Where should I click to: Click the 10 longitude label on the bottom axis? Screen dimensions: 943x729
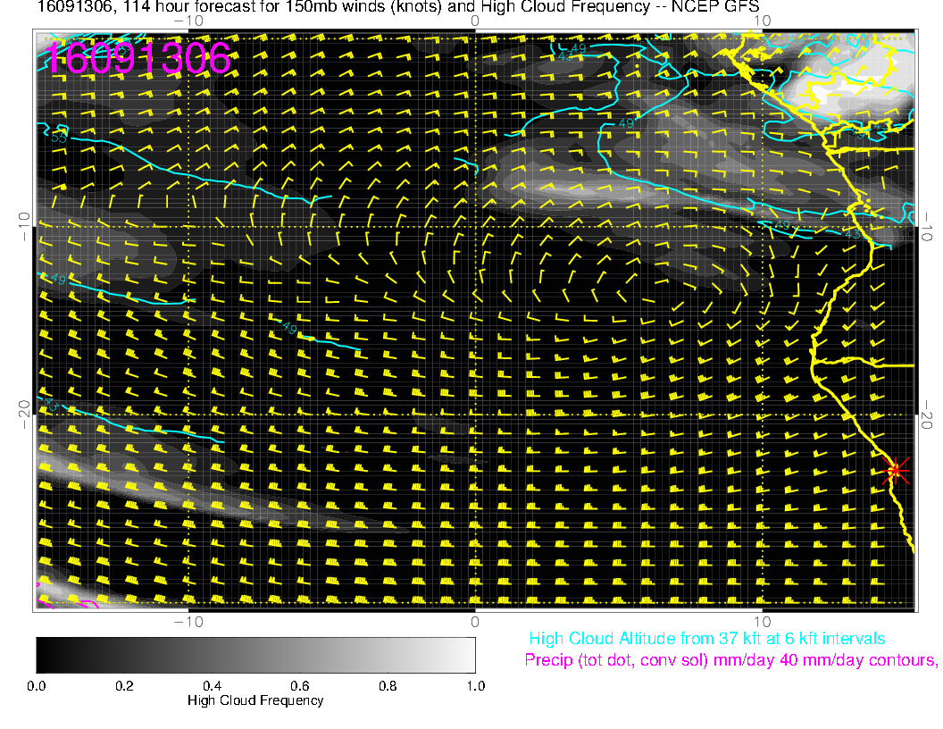[762, 621]
